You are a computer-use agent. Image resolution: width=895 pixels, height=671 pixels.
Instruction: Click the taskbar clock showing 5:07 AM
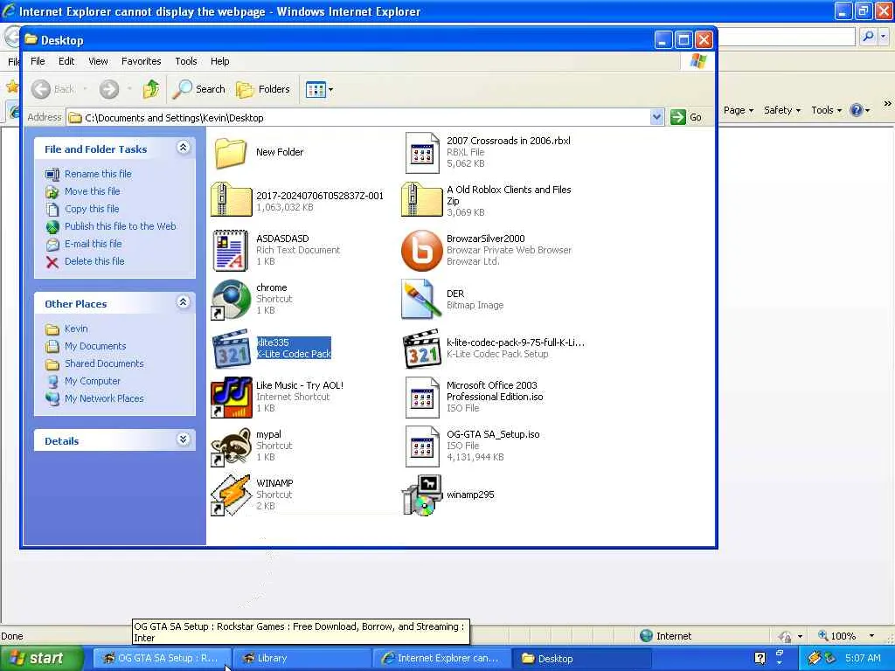tap(863, 659)
